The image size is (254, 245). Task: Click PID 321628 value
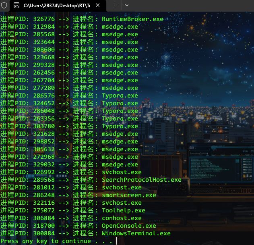(44, 134)
